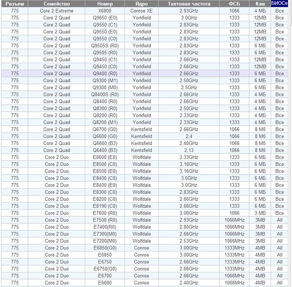Select the Q9450 (C0) cell

[105, 67]
